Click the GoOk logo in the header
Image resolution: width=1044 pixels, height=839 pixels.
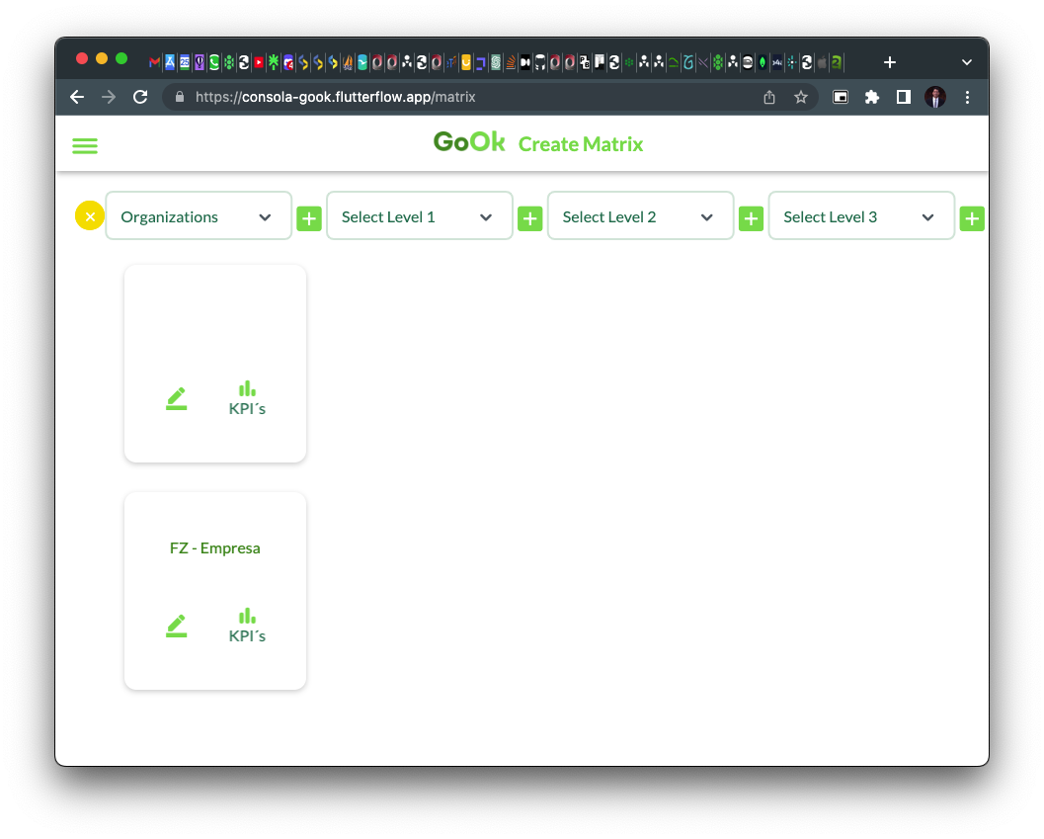tap(469, 142)
